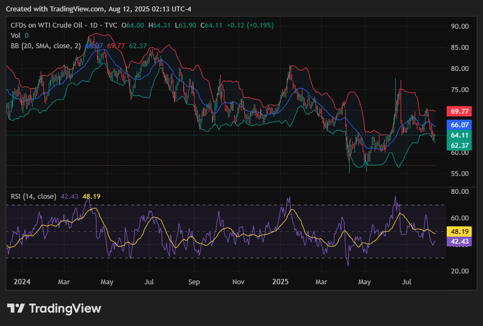This screenshot has height=326, width=483.
Task: Click the 20.00 label on RSI axis
Action: [460, 271]
